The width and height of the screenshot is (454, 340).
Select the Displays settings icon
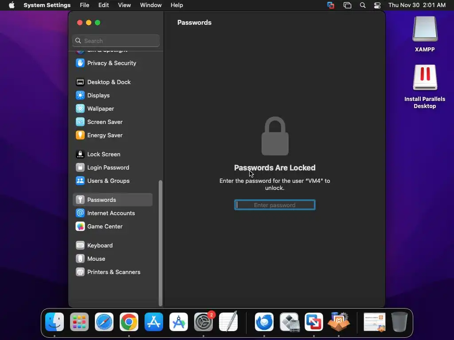[x=80, y=96]
